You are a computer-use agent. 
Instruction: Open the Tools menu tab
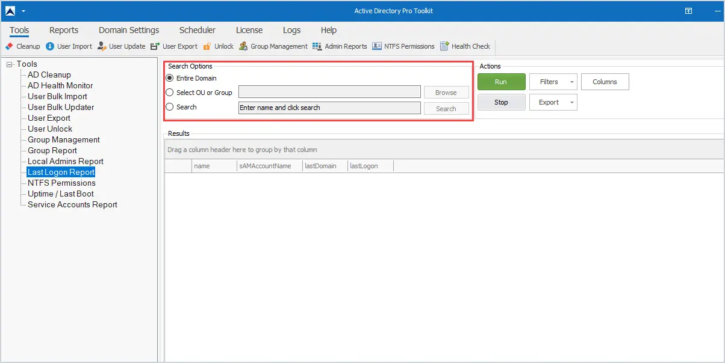pyautogui.click(x=19, y=30)
